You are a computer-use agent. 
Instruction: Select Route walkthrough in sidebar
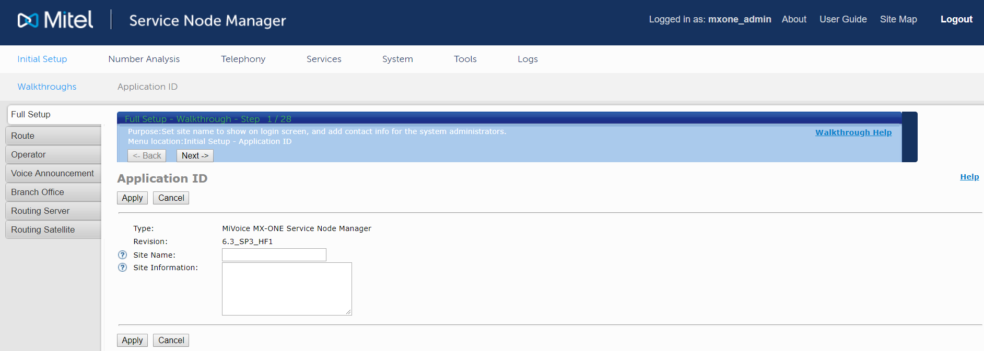tap(53, 136)
